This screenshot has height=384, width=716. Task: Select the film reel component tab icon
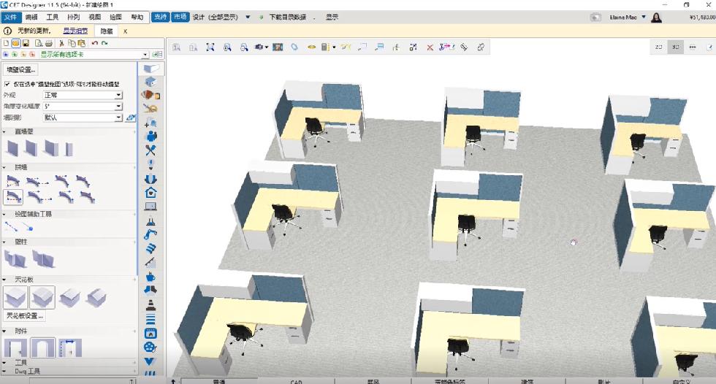(x=151, y=347)
